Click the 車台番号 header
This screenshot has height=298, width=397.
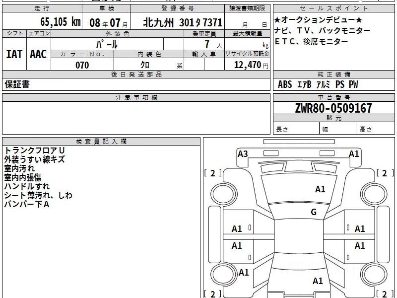[x=334, y=98]
